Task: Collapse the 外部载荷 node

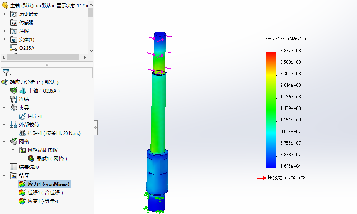Action: [x=4, y=125]
